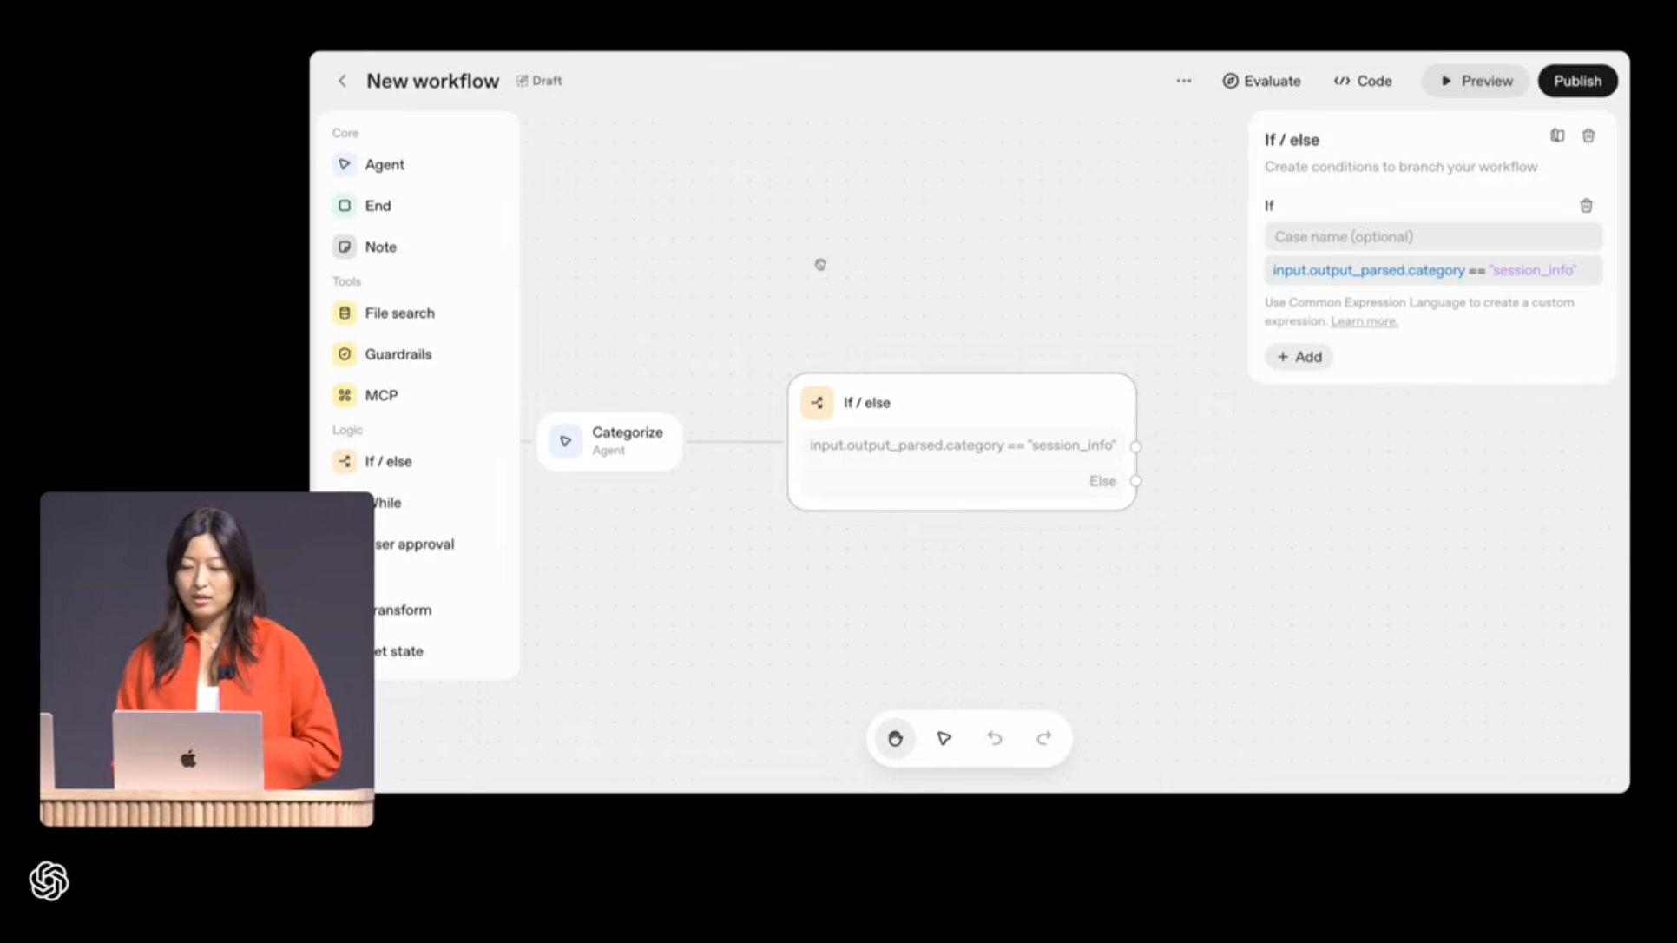Screen dimensions: 1677x943
Task: Switch to the pointer selection tool
Action: point(944,738)
